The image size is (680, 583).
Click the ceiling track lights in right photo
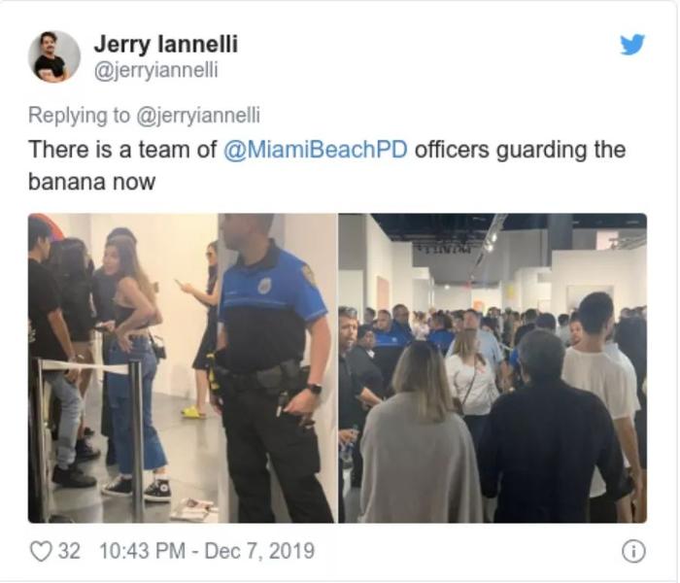[x=488, y=243]
